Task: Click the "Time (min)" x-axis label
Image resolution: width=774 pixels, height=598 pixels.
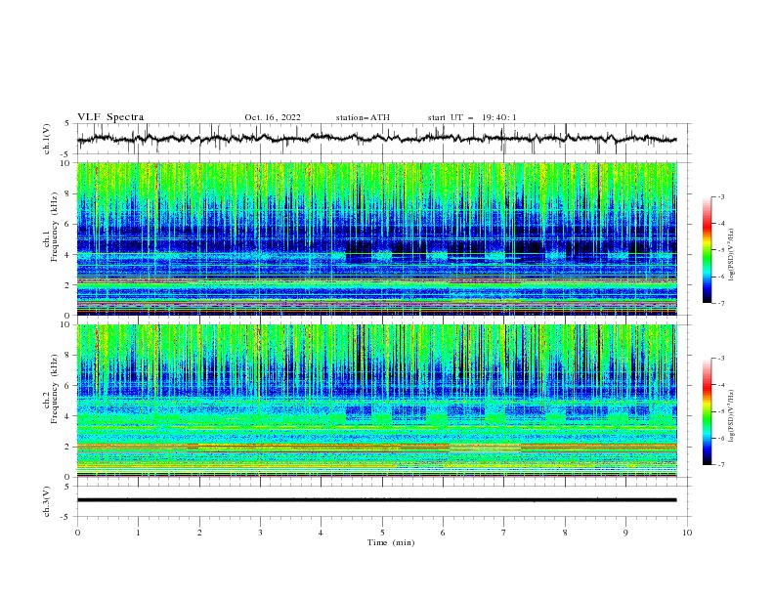Action: [391, 542]
